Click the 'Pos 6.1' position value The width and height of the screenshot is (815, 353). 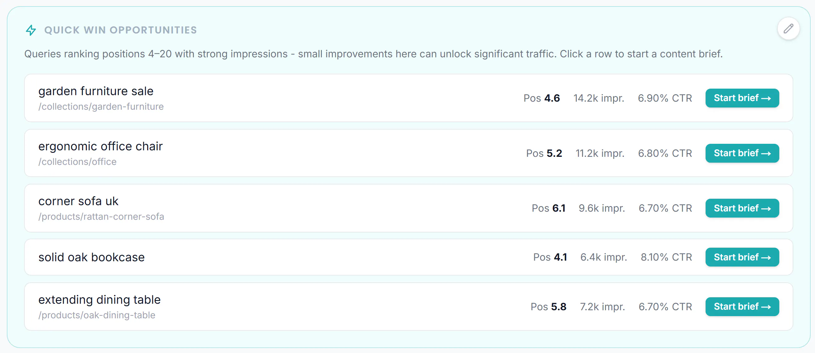point(549,208)
